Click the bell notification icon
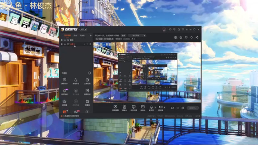 point(191,37)
